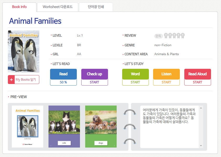Click the fifth review ribbon medal

coord(183,36)
